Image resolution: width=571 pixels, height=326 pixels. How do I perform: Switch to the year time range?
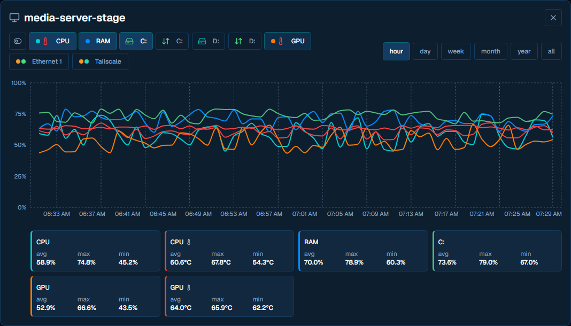[x=524, y=51]
